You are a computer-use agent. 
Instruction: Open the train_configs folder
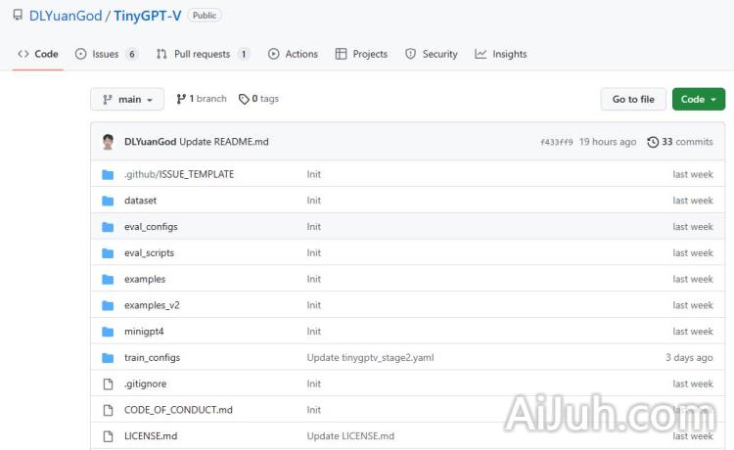pos(152,358)
